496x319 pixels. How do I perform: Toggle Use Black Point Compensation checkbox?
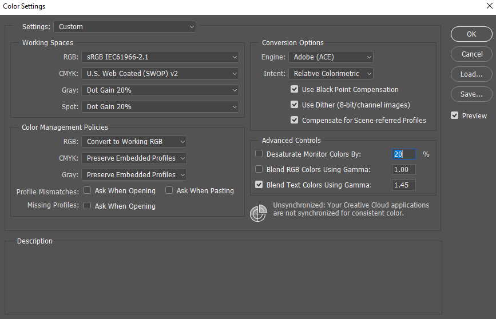pos(294,90)
